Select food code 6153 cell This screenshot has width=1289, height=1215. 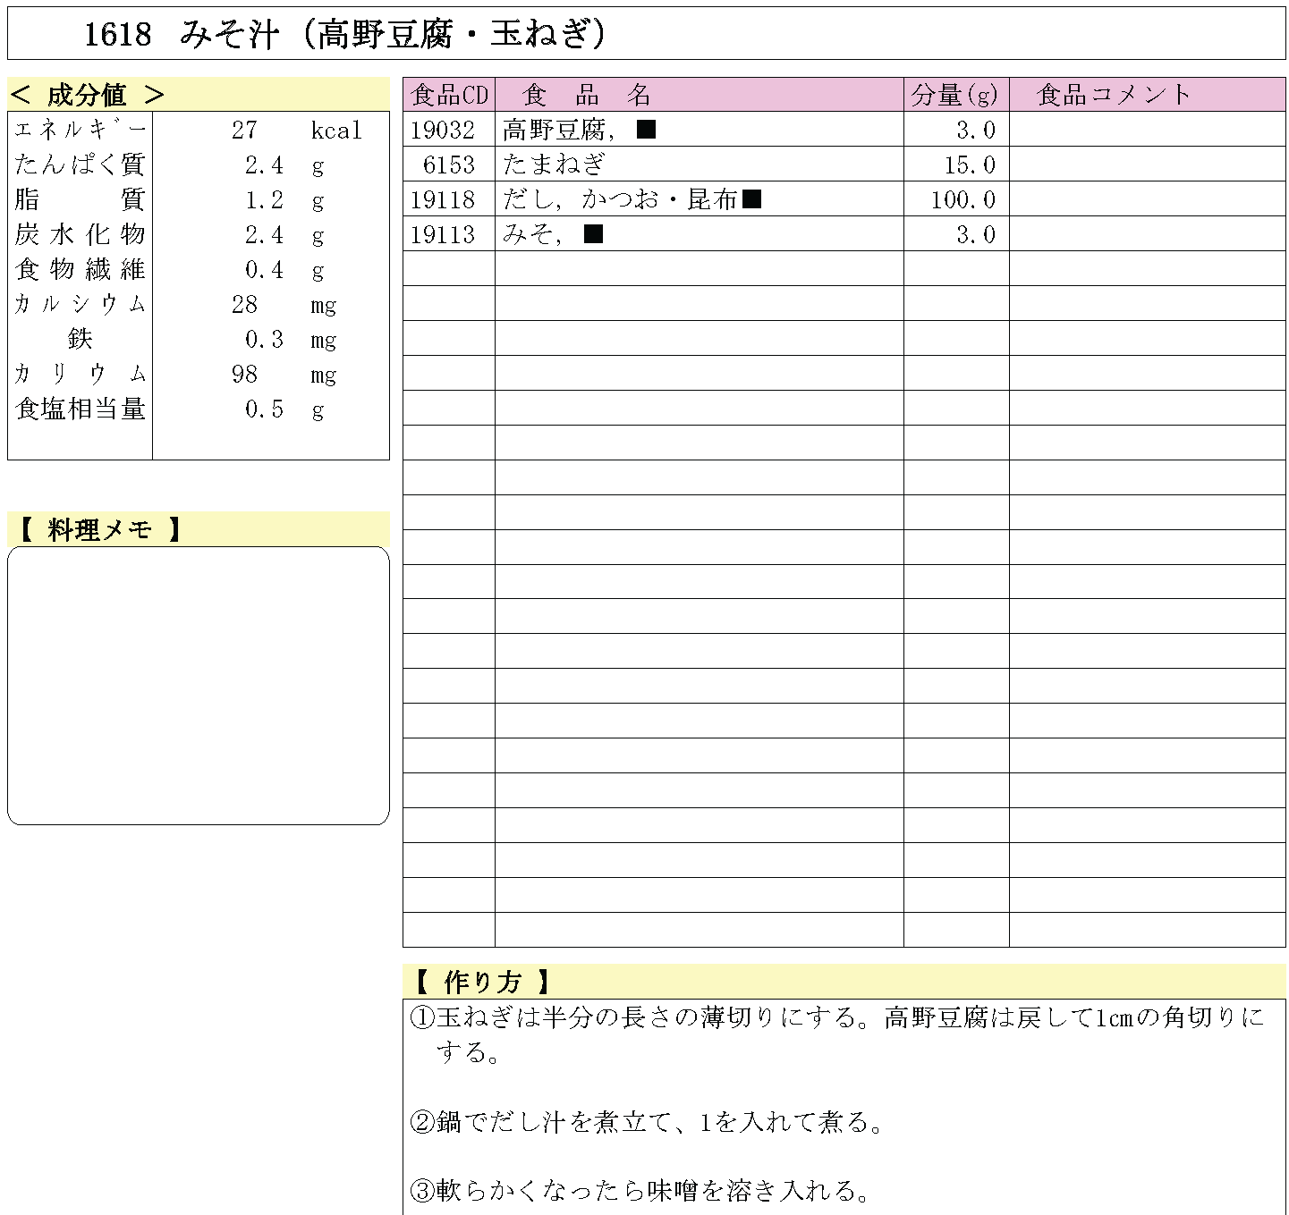449,165
